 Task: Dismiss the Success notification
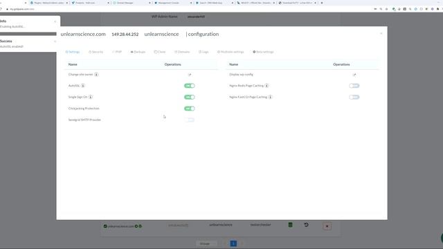55,41
